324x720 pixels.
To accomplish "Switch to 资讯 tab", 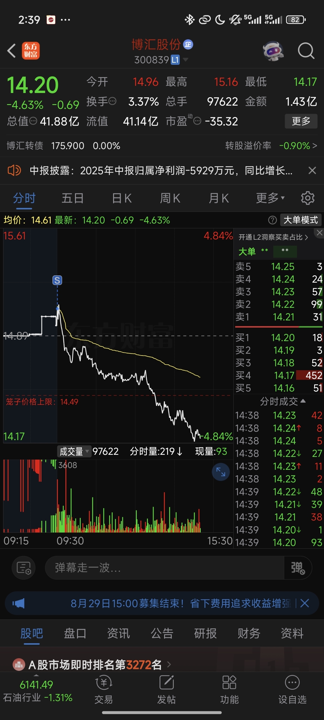I will point(118,634).
